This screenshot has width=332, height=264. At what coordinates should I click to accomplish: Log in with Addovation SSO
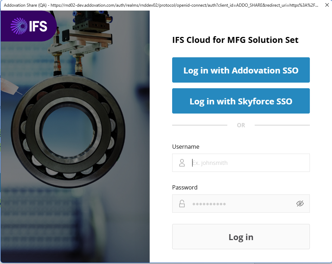(x=241, y=70)
